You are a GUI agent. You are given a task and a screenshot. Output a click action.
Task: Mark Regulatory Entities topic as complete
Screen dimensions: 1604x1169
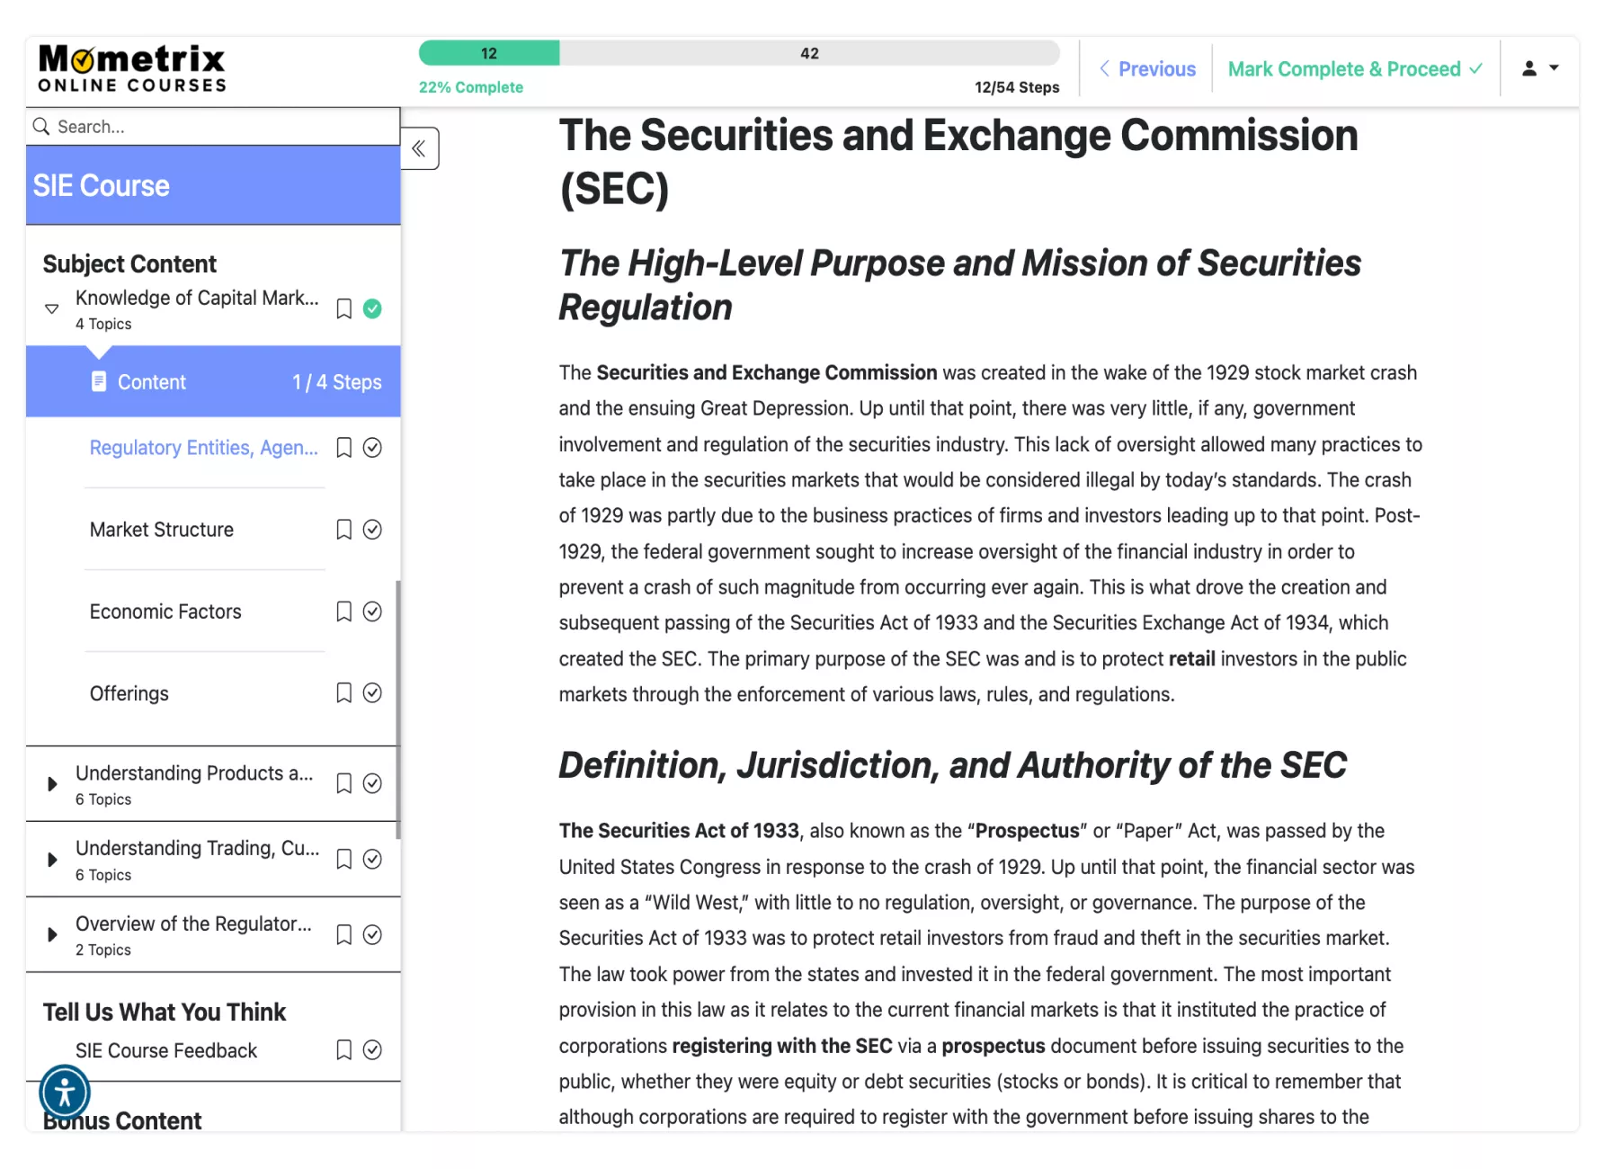click(x=372, y=448)
